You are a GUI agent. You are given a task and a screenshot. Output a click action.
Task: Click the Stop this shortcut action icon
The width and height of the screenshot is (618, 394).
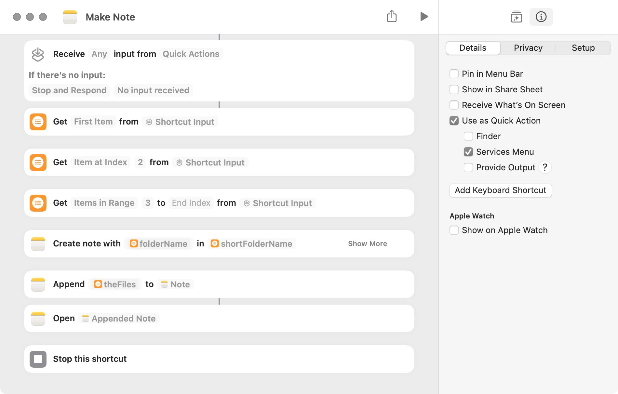[38, 359]
